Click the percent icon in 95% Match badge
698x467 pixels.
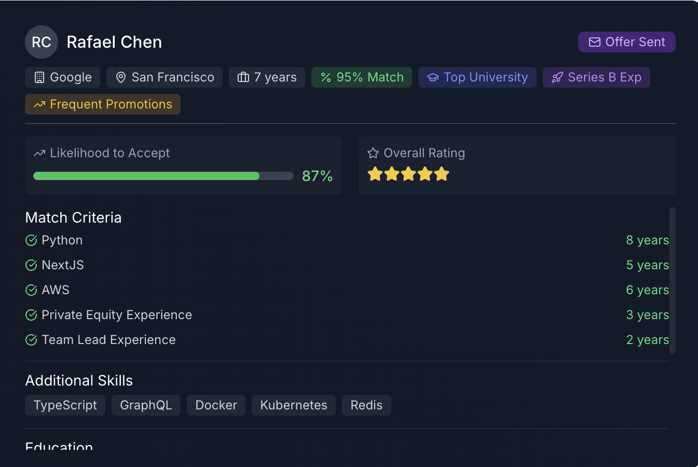(x=325, y=77)
